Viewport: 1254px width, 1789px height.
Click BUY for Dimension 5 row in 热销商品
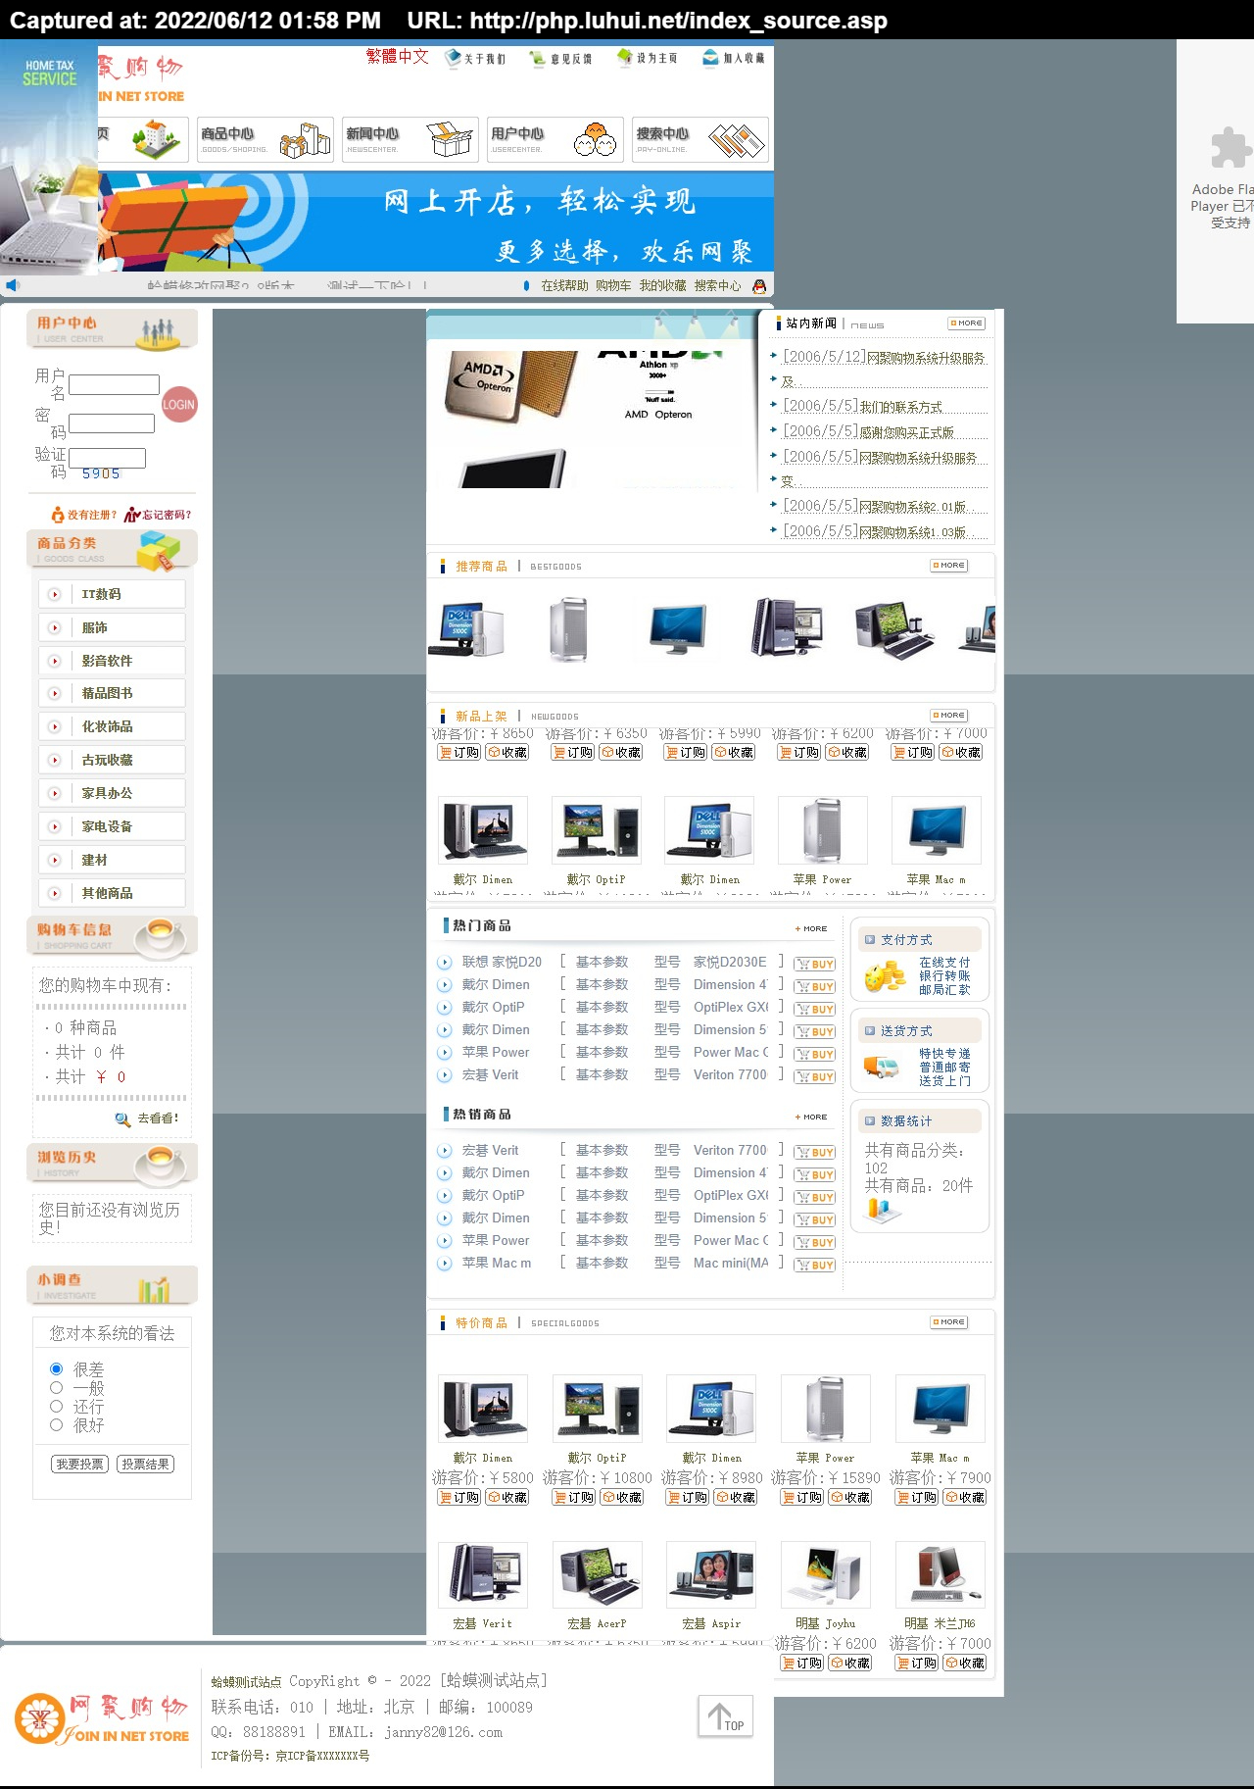(x=814, y=1220)
